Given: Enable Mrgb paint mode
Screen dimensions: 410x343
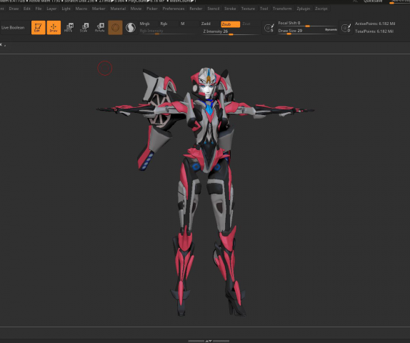Looking at the screenshot, I should [x=144, y=24].
